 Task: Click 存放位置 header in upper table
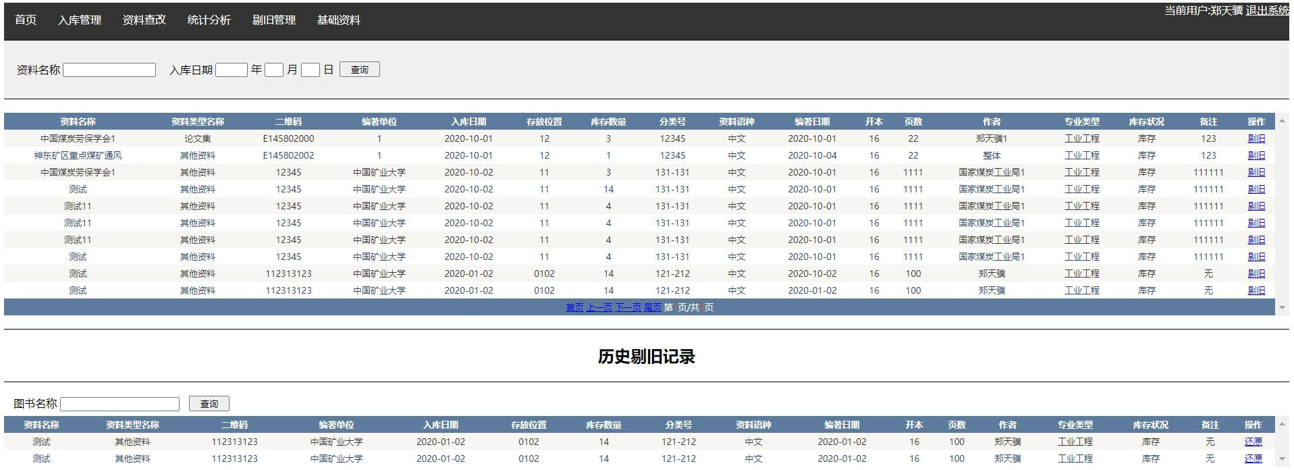545,122
